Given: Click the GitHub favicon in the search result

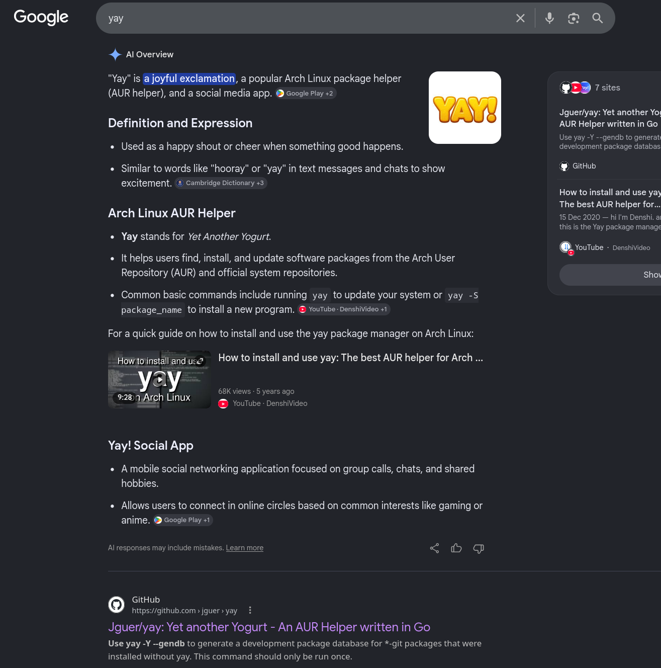Looking at the screenshot, I should click(117, 605).
